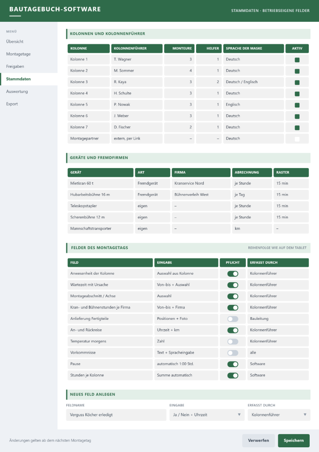This screenshot has height=452, width=319.
Task: Click the Gerät cell Hubarbeitsbühne 16 m
Action: [x=100, y=194]
